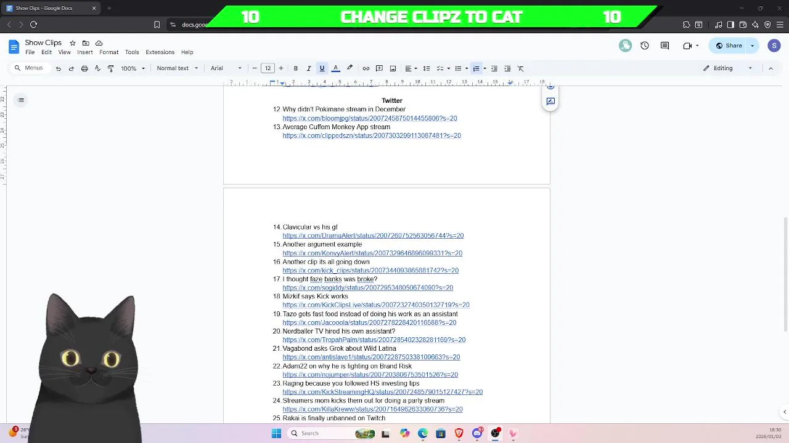The height and width of the screenshot is (443, 789).
Task: Open the Brave Shields icon
Action: coord(767,25)
